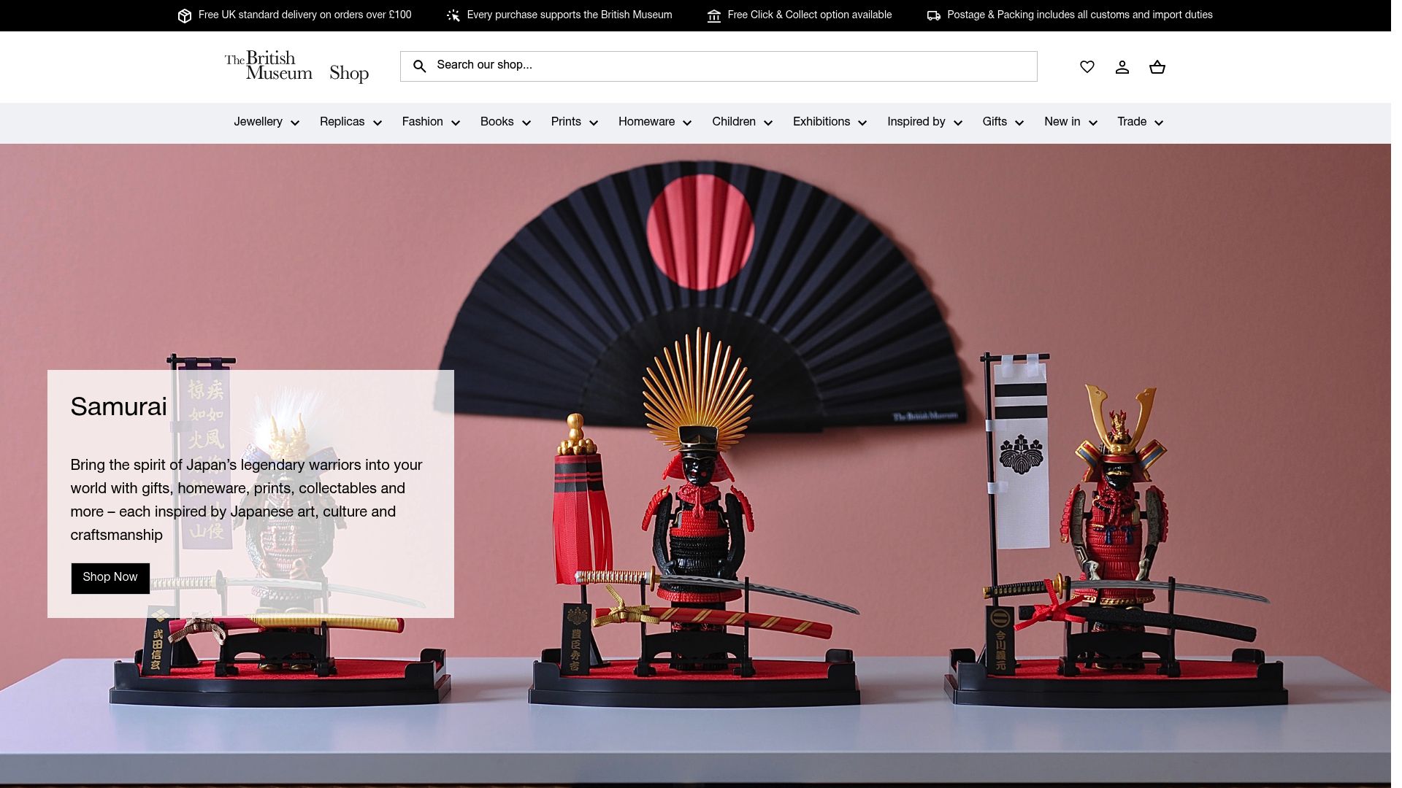
Task: Click Free Click & Collect option available
Action: (809, 15)
